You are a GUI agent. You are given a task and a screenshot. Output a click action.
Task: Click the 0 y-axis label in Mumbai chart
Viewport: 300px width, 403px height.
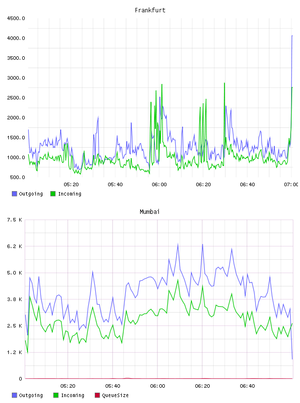[20, 379]
